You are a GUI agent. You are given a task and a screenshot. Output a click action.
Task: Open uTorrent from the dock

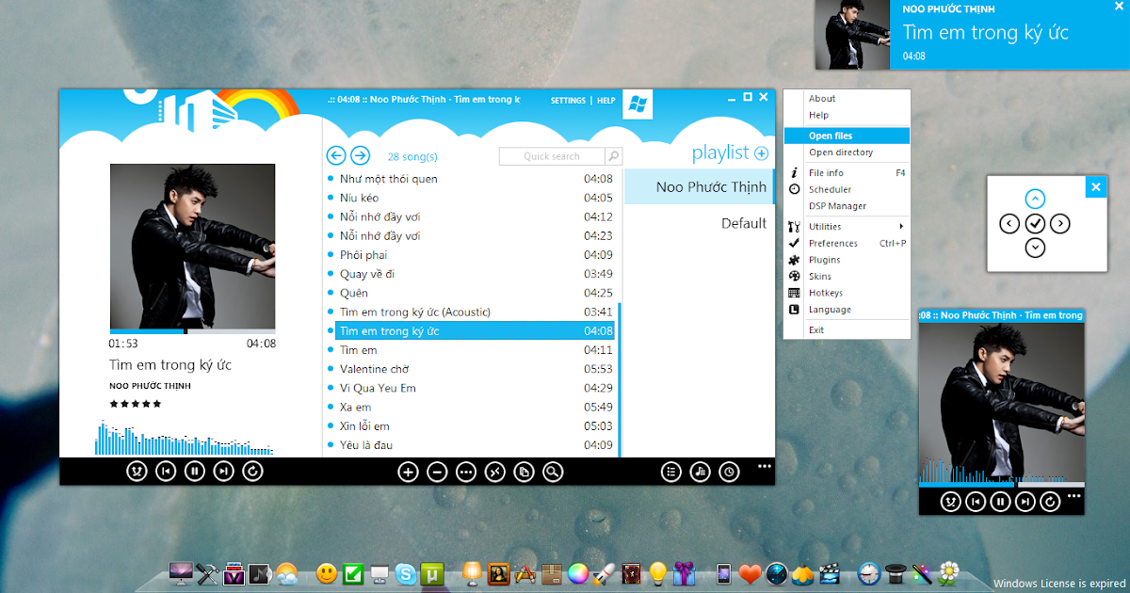(x=433, y=573)
